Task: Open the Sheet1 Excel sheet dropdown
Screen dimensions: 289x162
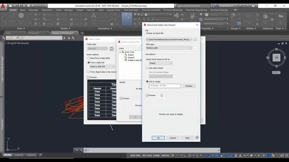Action: tap(161, 63)
